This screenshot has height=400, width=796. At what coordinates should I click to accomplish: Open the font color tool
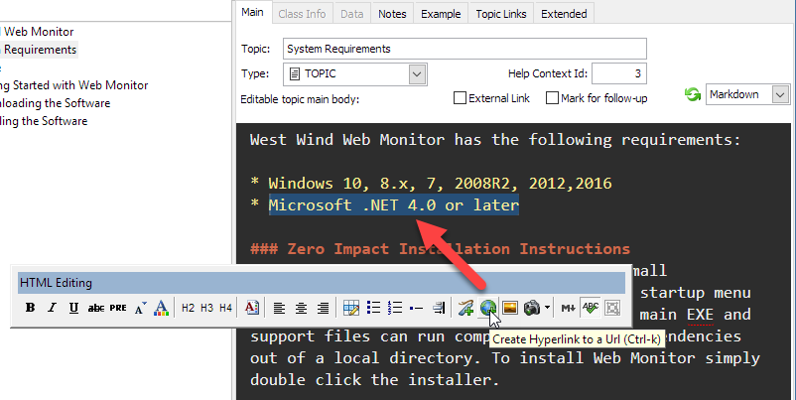click(x=161, y=308)
